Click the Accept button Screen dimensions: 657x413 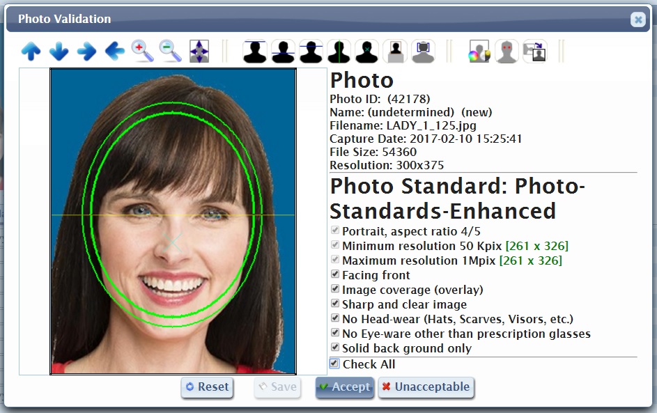(x=345, y=387)
